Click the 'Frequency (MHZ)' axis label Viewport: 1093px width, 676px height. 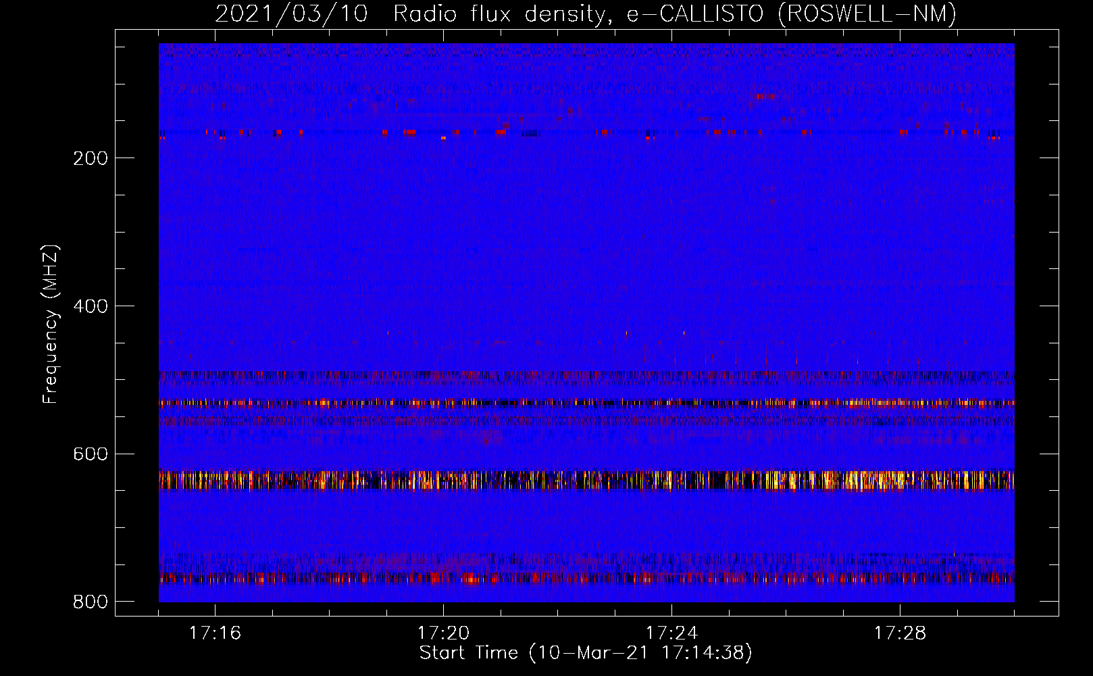[51, 324]
